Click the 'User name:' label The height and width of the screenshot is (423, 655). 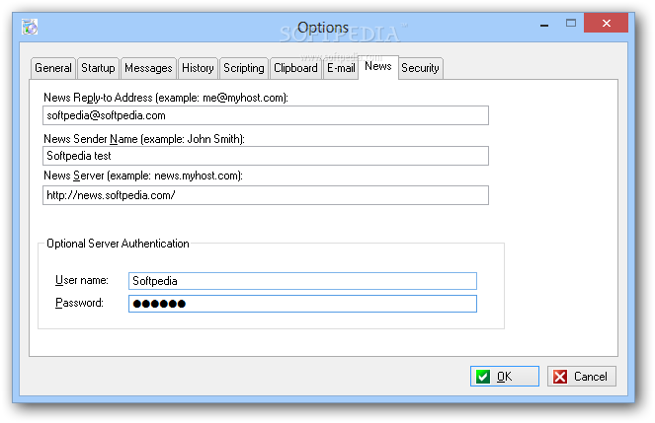coord(82,280)
